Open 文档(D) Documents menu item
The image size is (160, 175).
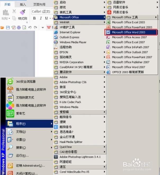tap(30, 132)
